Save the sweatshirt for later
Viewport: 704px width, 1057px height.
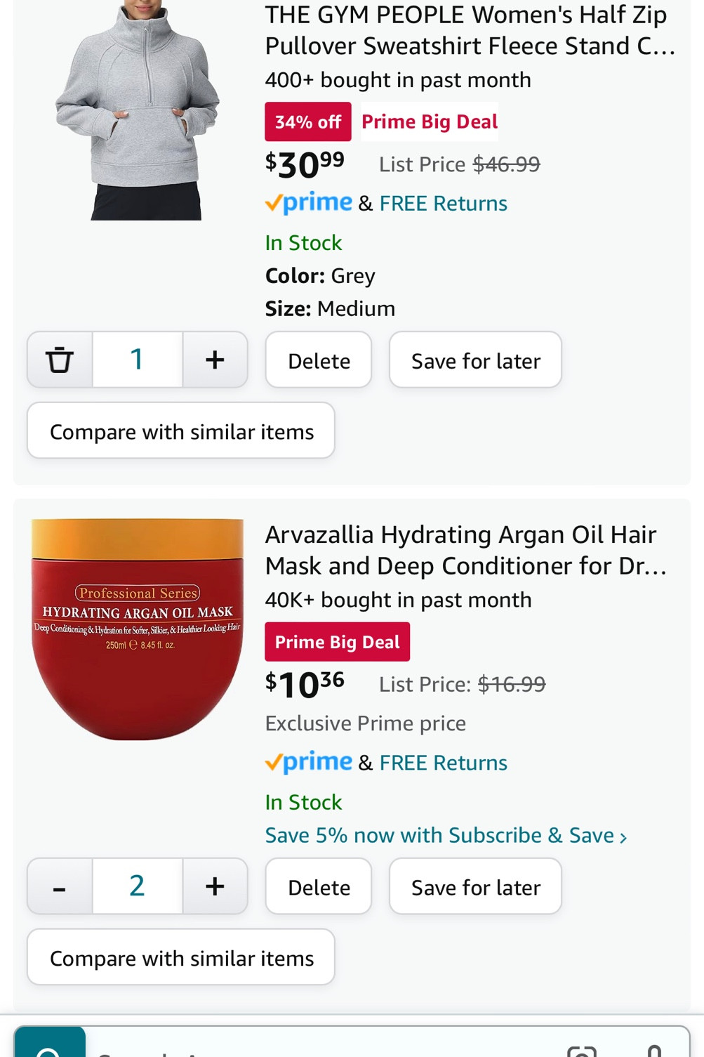[475, 360]
